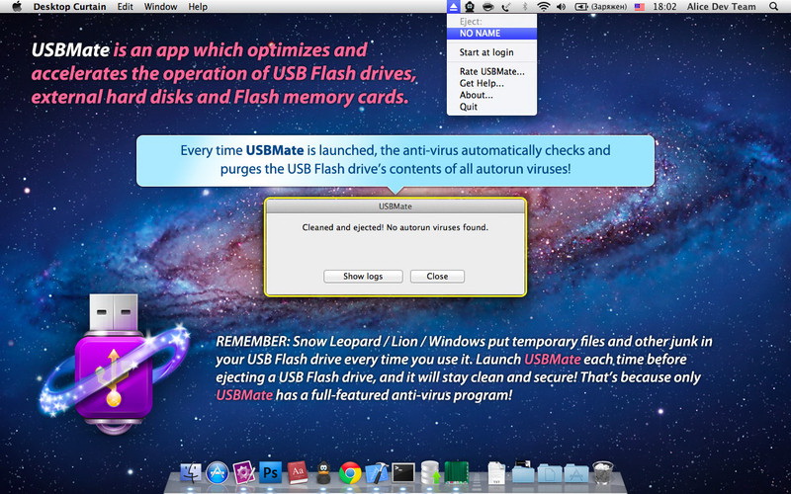This screenshot has width=791, height=494.
Task: Open the Trash in the dock
Action: point(604,472)
